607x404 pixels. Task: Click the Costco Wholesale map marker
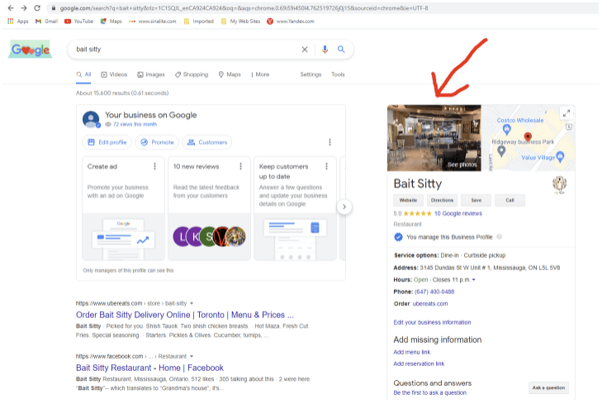[x=507, y=130]
